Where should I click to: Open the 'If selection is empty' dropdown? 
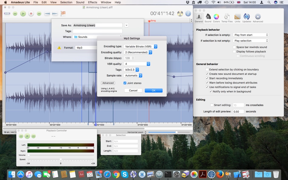251,35
